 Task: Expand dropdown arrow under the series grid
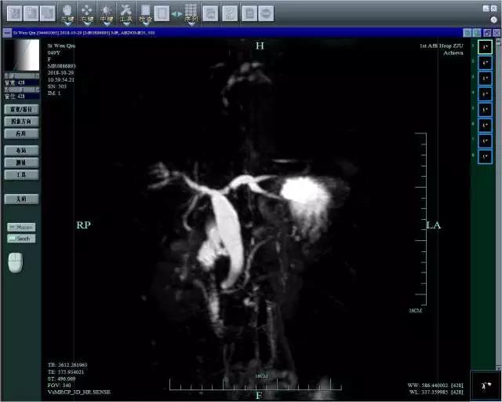tap(191, 24)
